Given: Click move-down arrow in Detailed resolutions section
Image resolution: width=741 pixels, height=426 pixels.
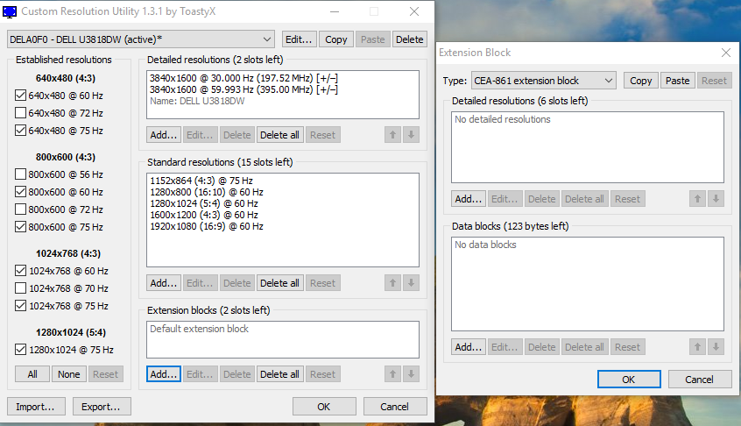Looking at the screenshot, I should pyautogui.click(x=412, y=135).
